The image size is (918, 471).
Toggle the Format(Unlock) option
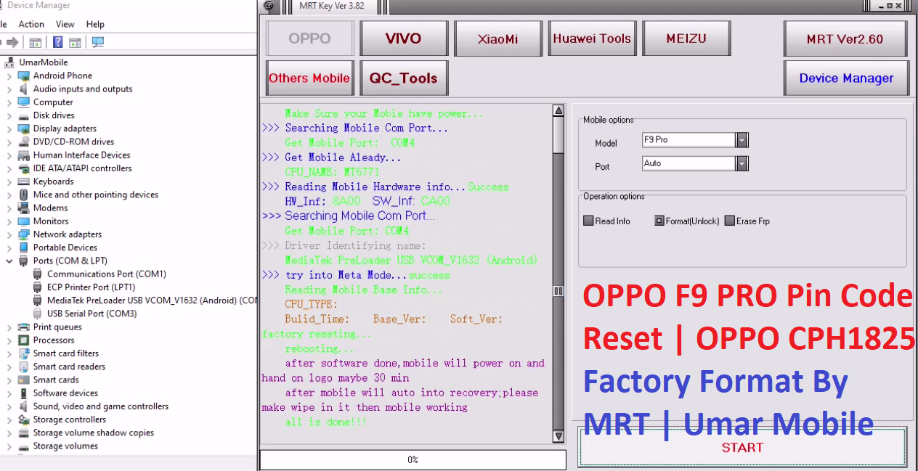click(x=659, y=221)
